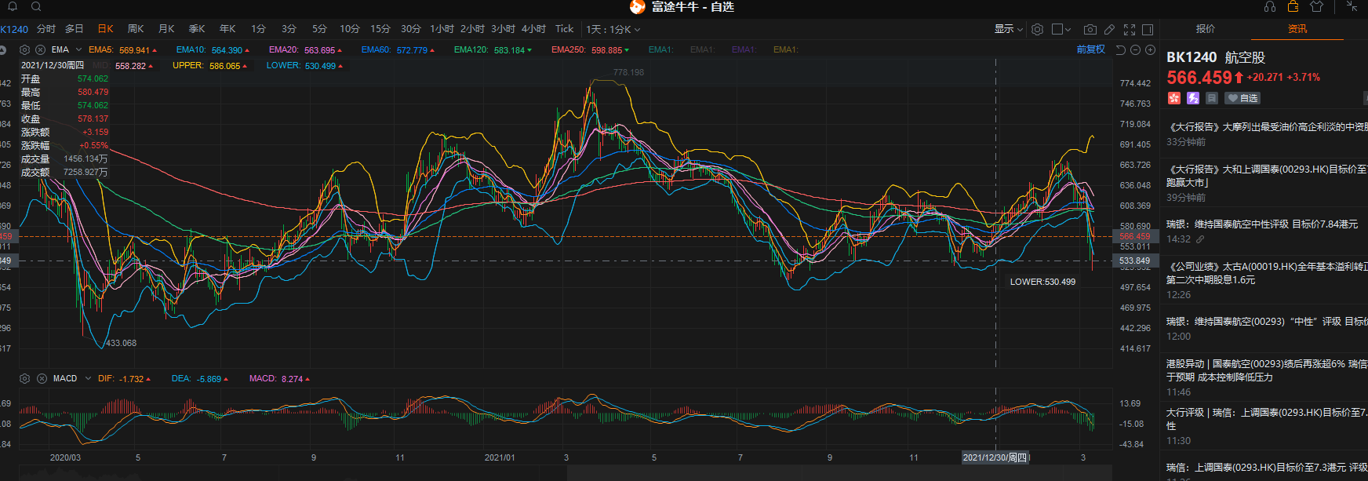
Task: Expand the EMA indicator dropdown
Action: pos(78,49)
